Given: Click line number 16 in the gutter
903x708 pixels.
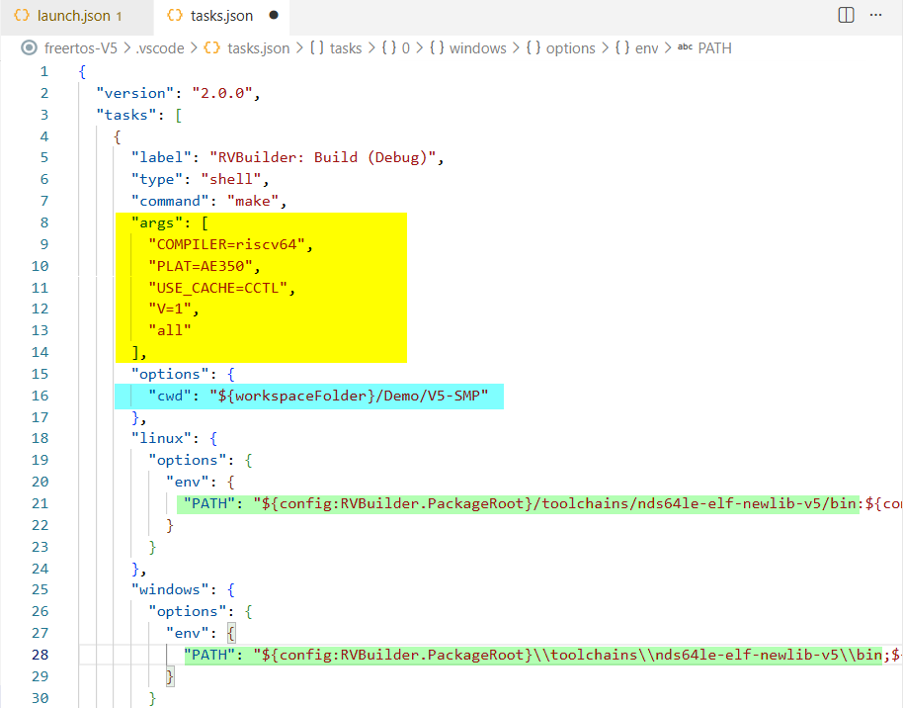Looking at the screenshot, I should 40,395.
